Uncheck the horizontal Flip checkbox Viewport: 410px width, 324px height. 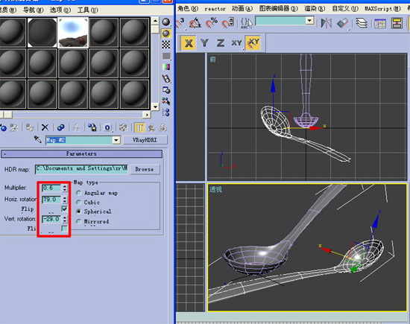coord(64,209)
